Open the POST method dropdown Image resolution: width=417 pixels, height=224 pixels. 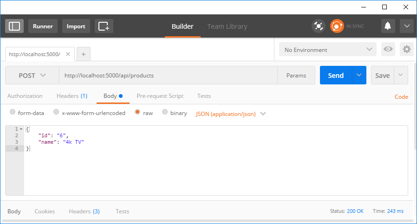click(32, 75)
